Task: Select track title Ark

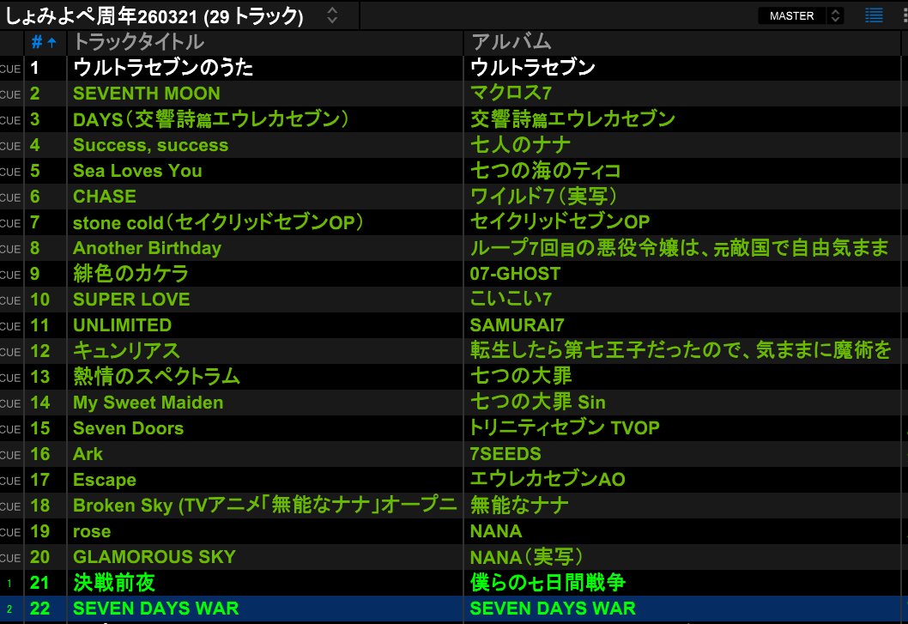Action: pos(88,454)
